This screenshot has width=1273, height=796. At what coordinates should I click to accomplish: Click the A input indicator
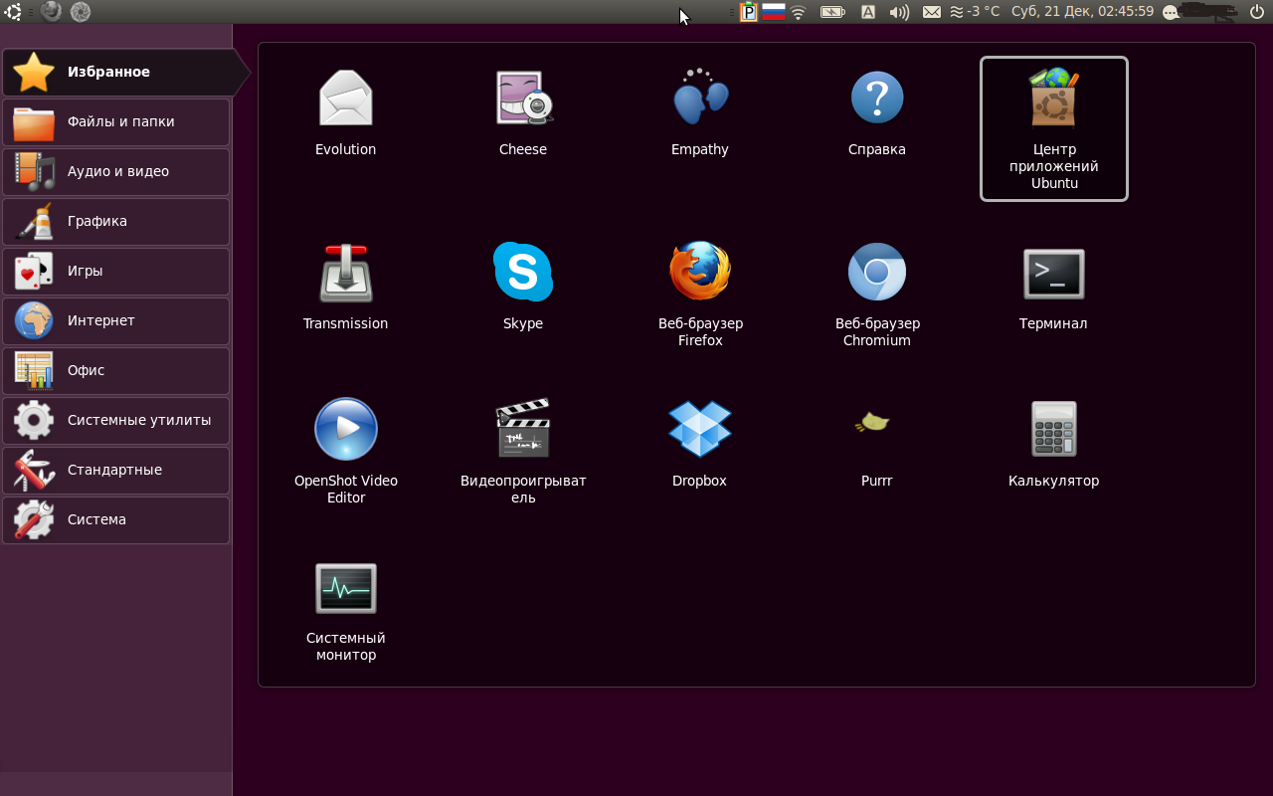click(867, 12)
